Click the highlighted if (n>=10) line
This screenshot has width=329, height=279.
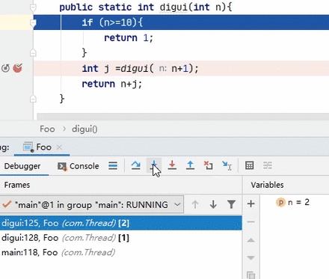coord(181,22)
